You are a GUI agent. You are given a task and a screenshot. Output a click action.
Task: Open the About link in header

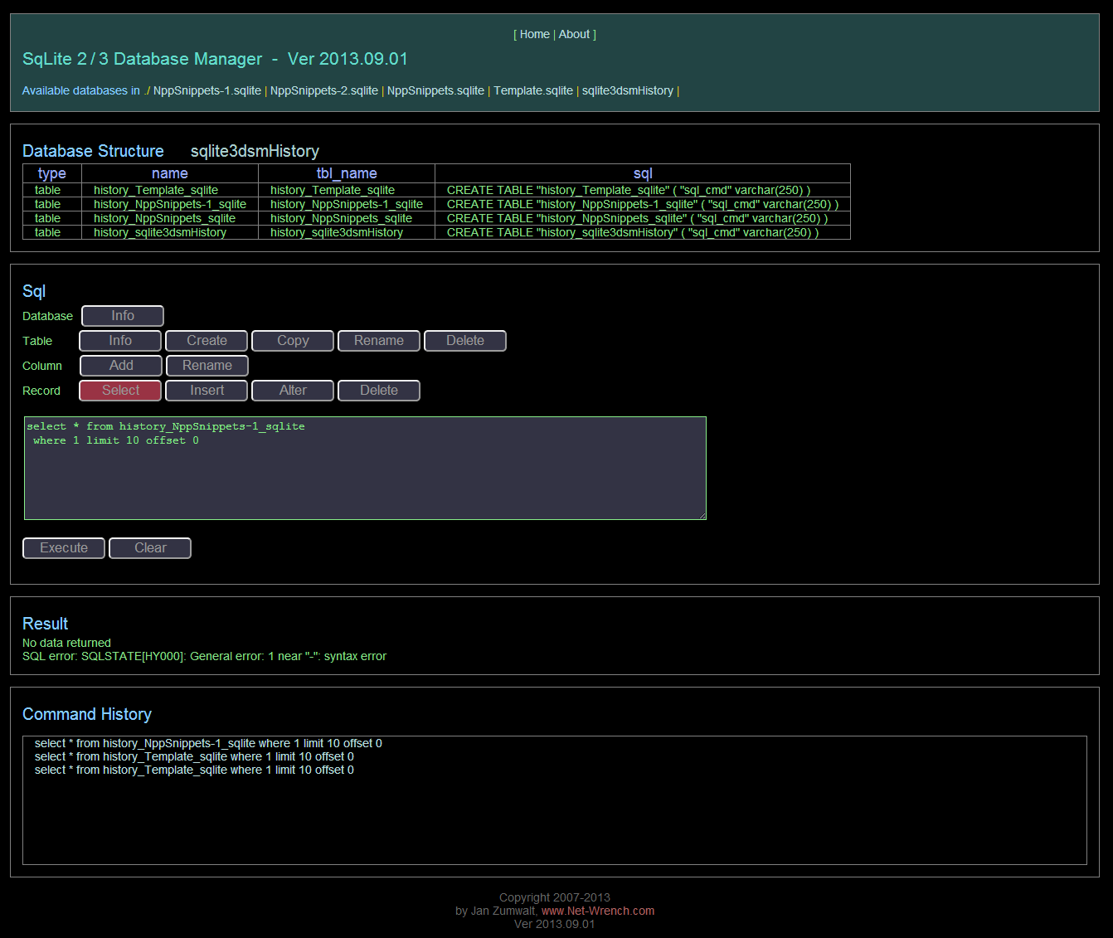(574, 34)
